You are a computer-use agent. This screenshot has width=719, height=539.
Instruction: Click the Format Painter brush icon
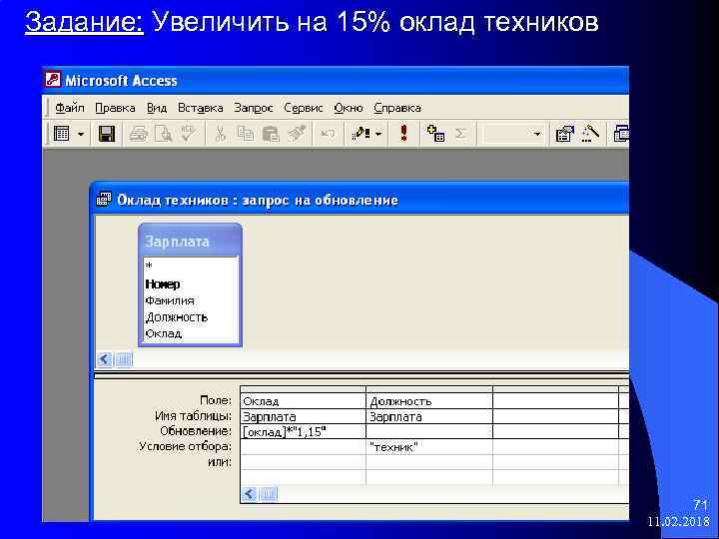(297, 134)
